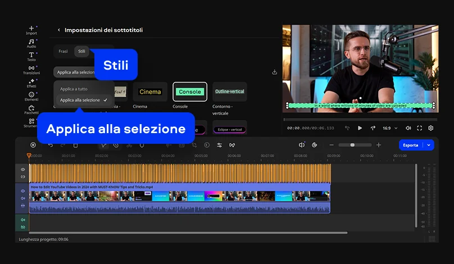The height and width of the screenshot is (264, 454).
Task: Open the Import panel in sidebar
Action: point(31,30)
